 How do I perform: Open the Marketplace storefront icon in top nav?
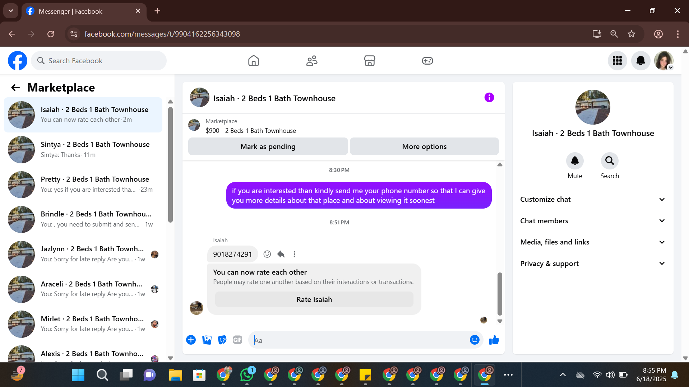(370, 61)
